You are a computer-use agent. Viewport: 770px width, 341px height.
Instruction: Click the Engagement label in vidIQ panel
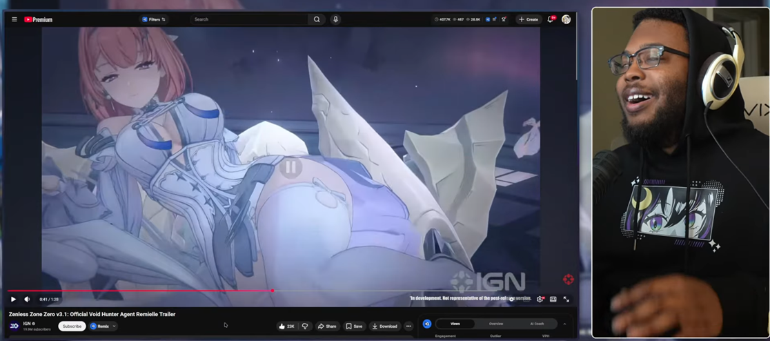click(446, 336)
